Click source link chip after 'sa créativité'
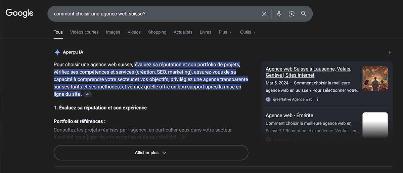The height and width of the screenshot is (173, 403). pos(183,137)
